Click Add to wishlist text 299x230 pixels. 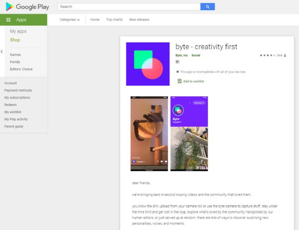194,81
